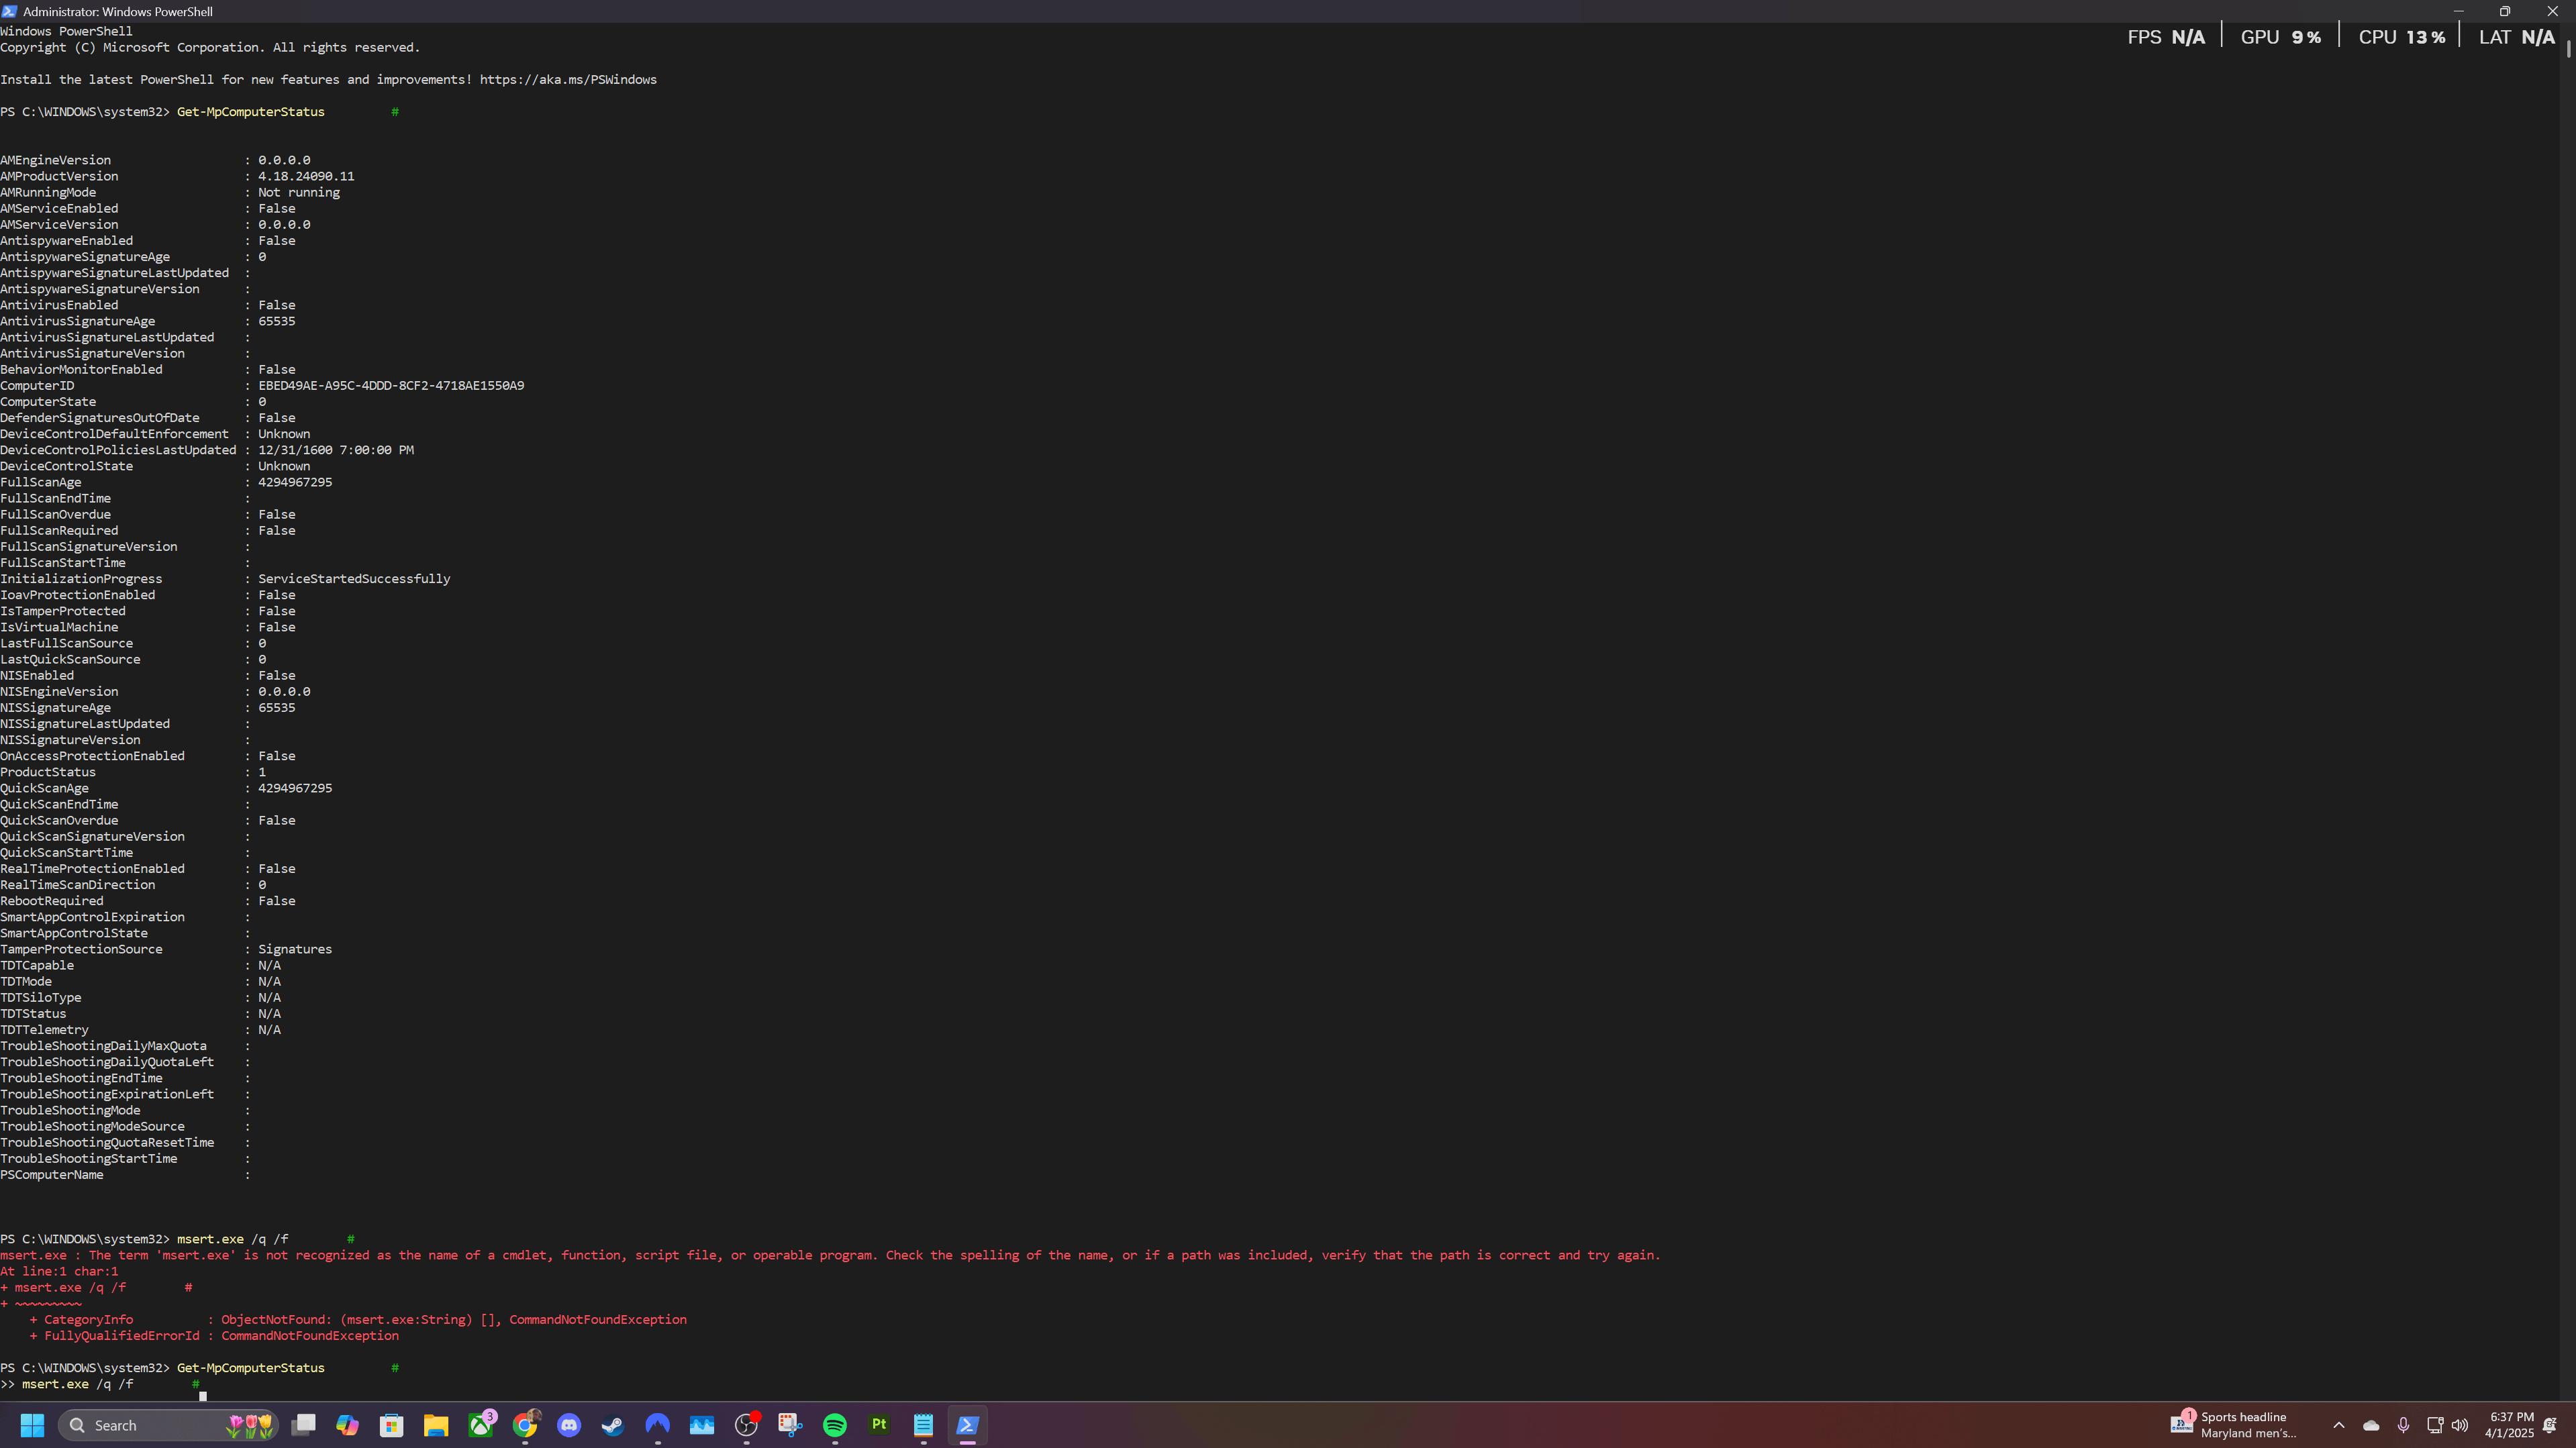Viewport: 2576px width, 1448px height.
Task: Click the FPS overlay readout
Action: click(2166, 37)
